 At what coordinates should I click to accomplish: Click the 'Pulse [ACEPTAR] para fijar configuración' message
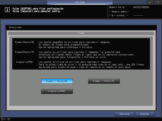38,9
